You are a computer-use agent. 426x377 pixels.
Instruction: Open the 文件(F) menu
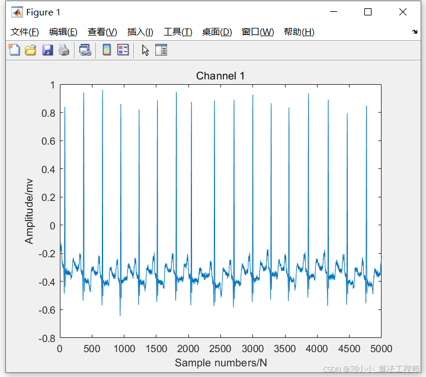tap(25, 32)
